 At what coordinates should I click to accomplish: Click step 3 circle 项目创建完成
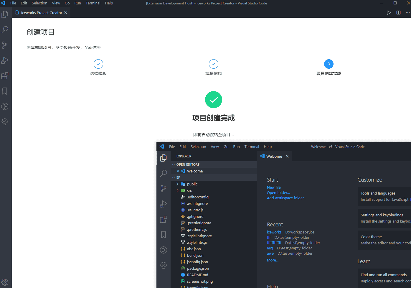pyautogui.click(x=329, y=64)
